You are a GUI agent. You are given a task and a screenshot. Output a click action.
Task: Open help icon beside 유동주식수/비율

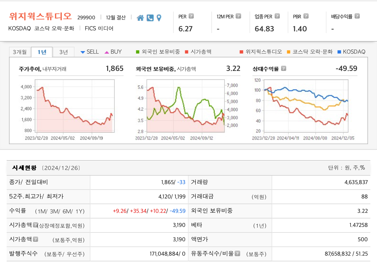237,253
